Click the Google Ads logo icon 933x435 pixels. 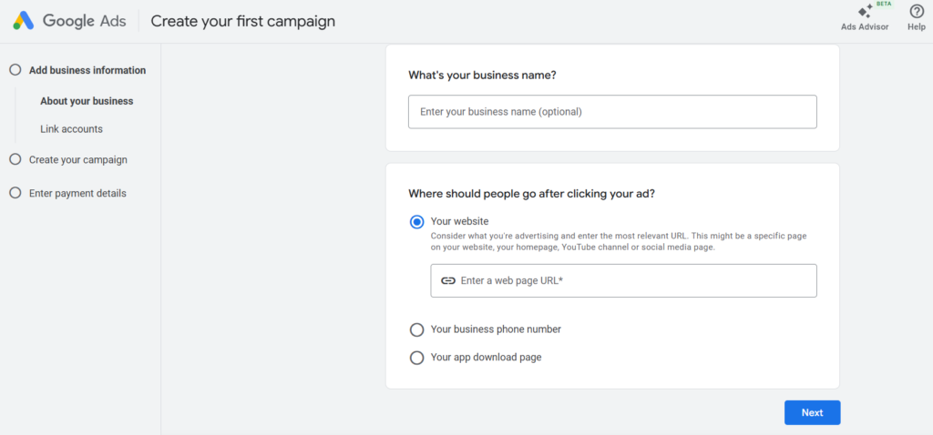click(x=23, y=21)
